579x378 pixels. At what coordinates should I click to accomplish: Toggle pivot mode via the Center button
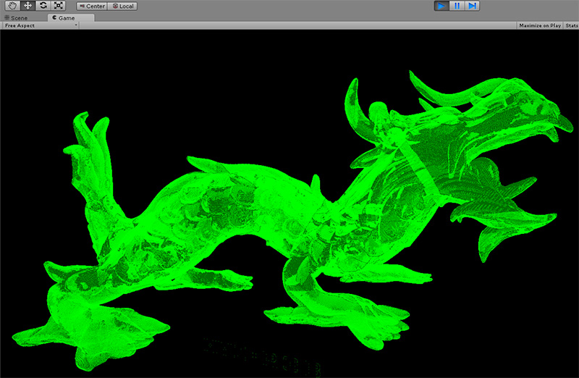92,6
